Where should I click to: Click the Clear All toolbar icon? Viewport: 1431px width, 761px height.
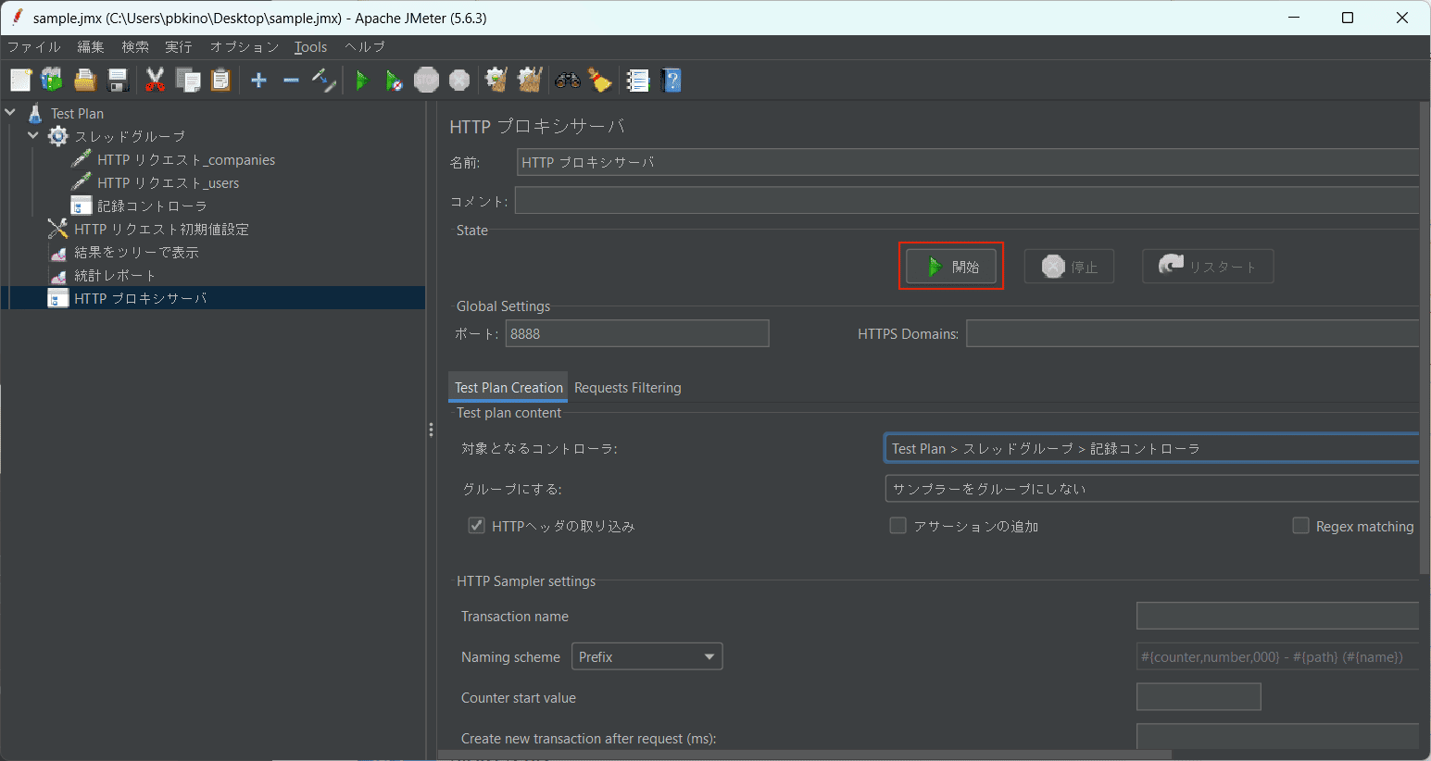pos(530,81)
